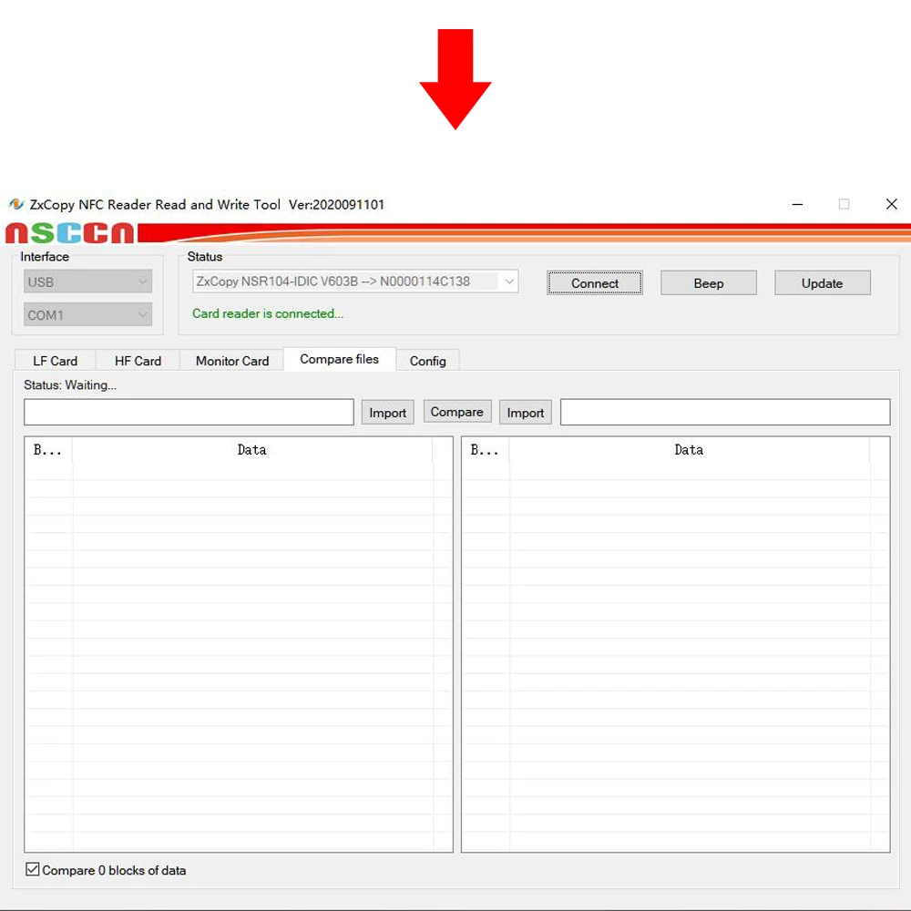Image resolution: width=911 pixels, height=911 pixels.
Task: Minimize the ZxCopy window
Action: 797,204
